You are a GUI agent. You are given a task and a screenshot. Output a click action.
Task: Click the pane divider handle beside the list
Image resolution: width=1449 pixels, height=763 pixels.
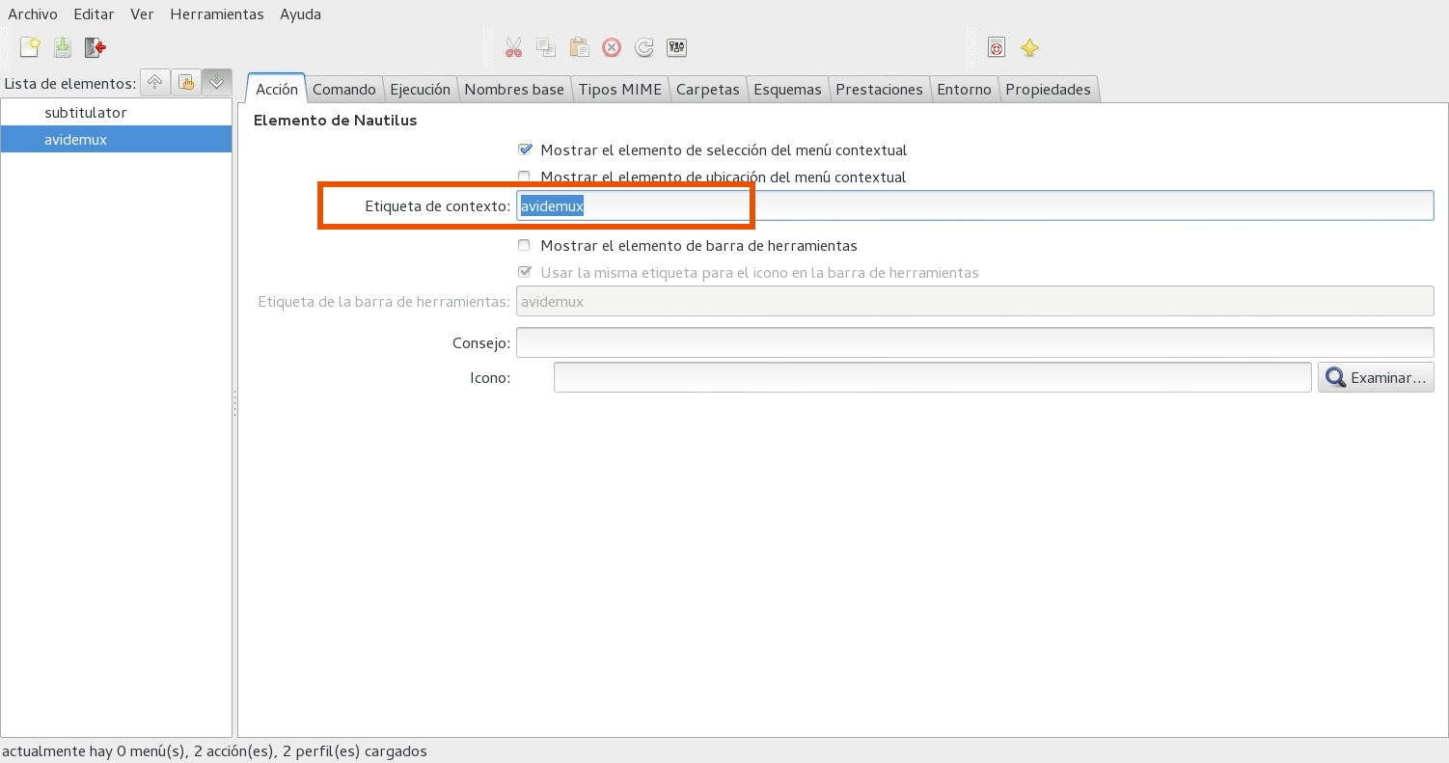click(x=234, y=403)
